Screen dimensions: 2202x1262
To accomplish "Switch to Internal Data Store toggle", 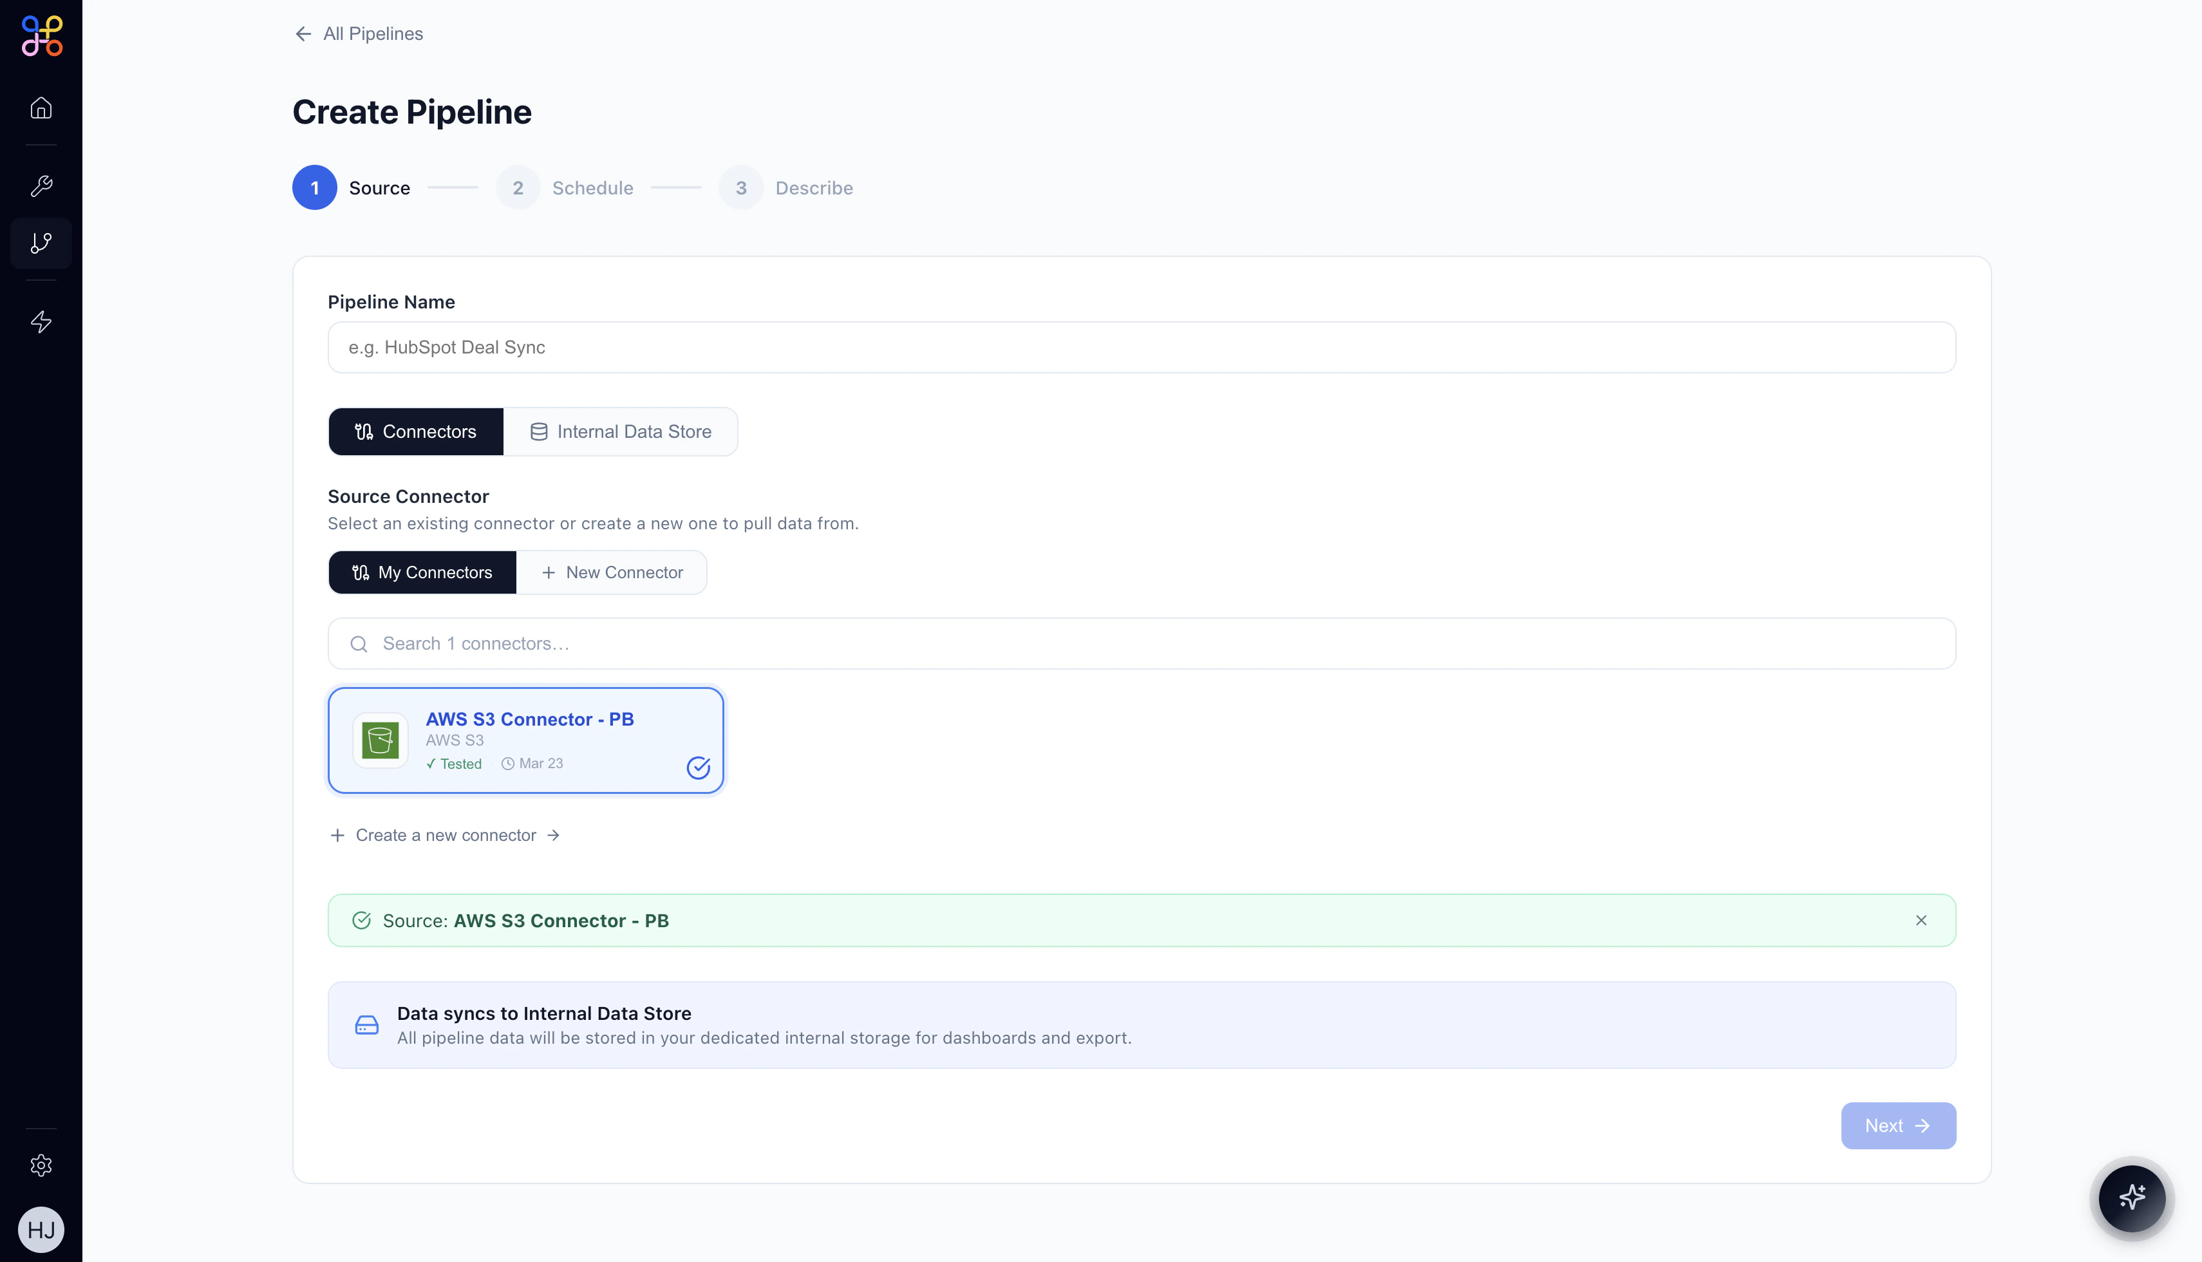I will click(x=621, y=431).
